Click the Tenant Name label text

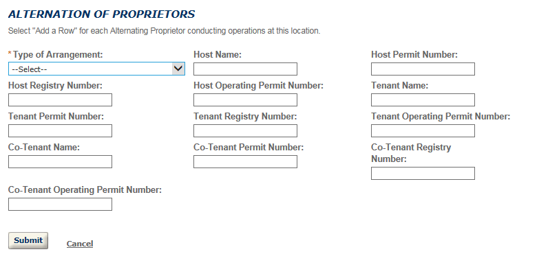(400, 86)
